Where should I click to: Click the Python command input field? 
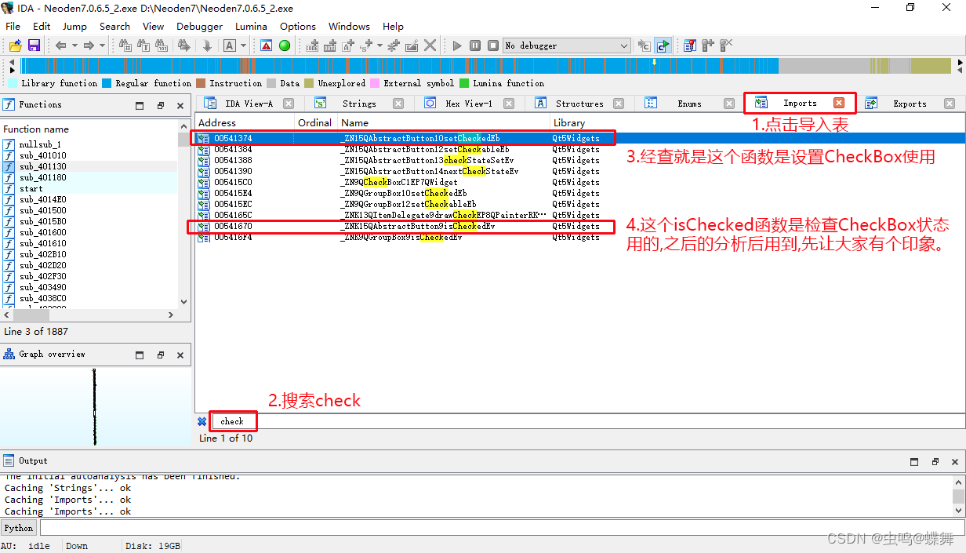tap(502, 528)
